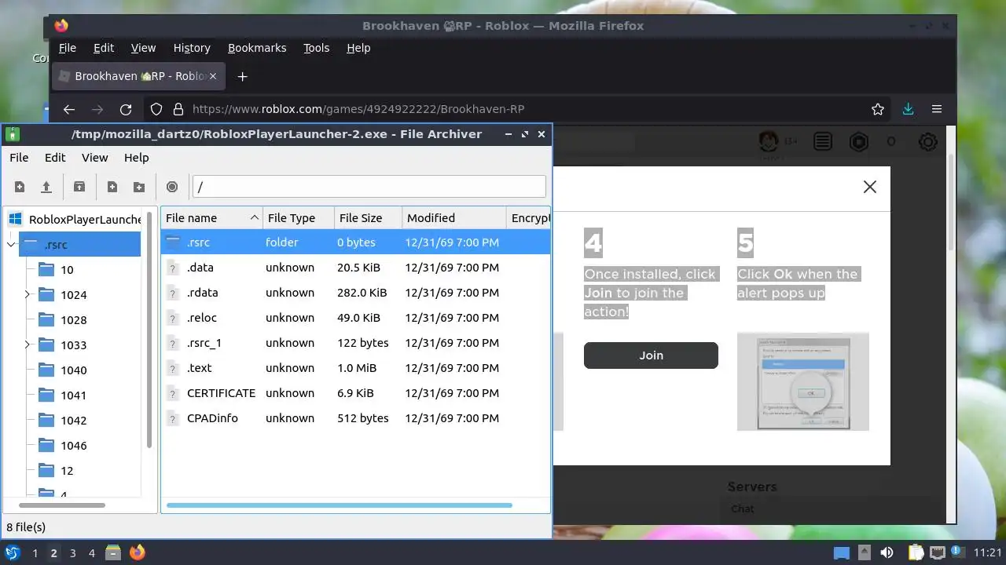Sort by File Size column header

point(368,218)
